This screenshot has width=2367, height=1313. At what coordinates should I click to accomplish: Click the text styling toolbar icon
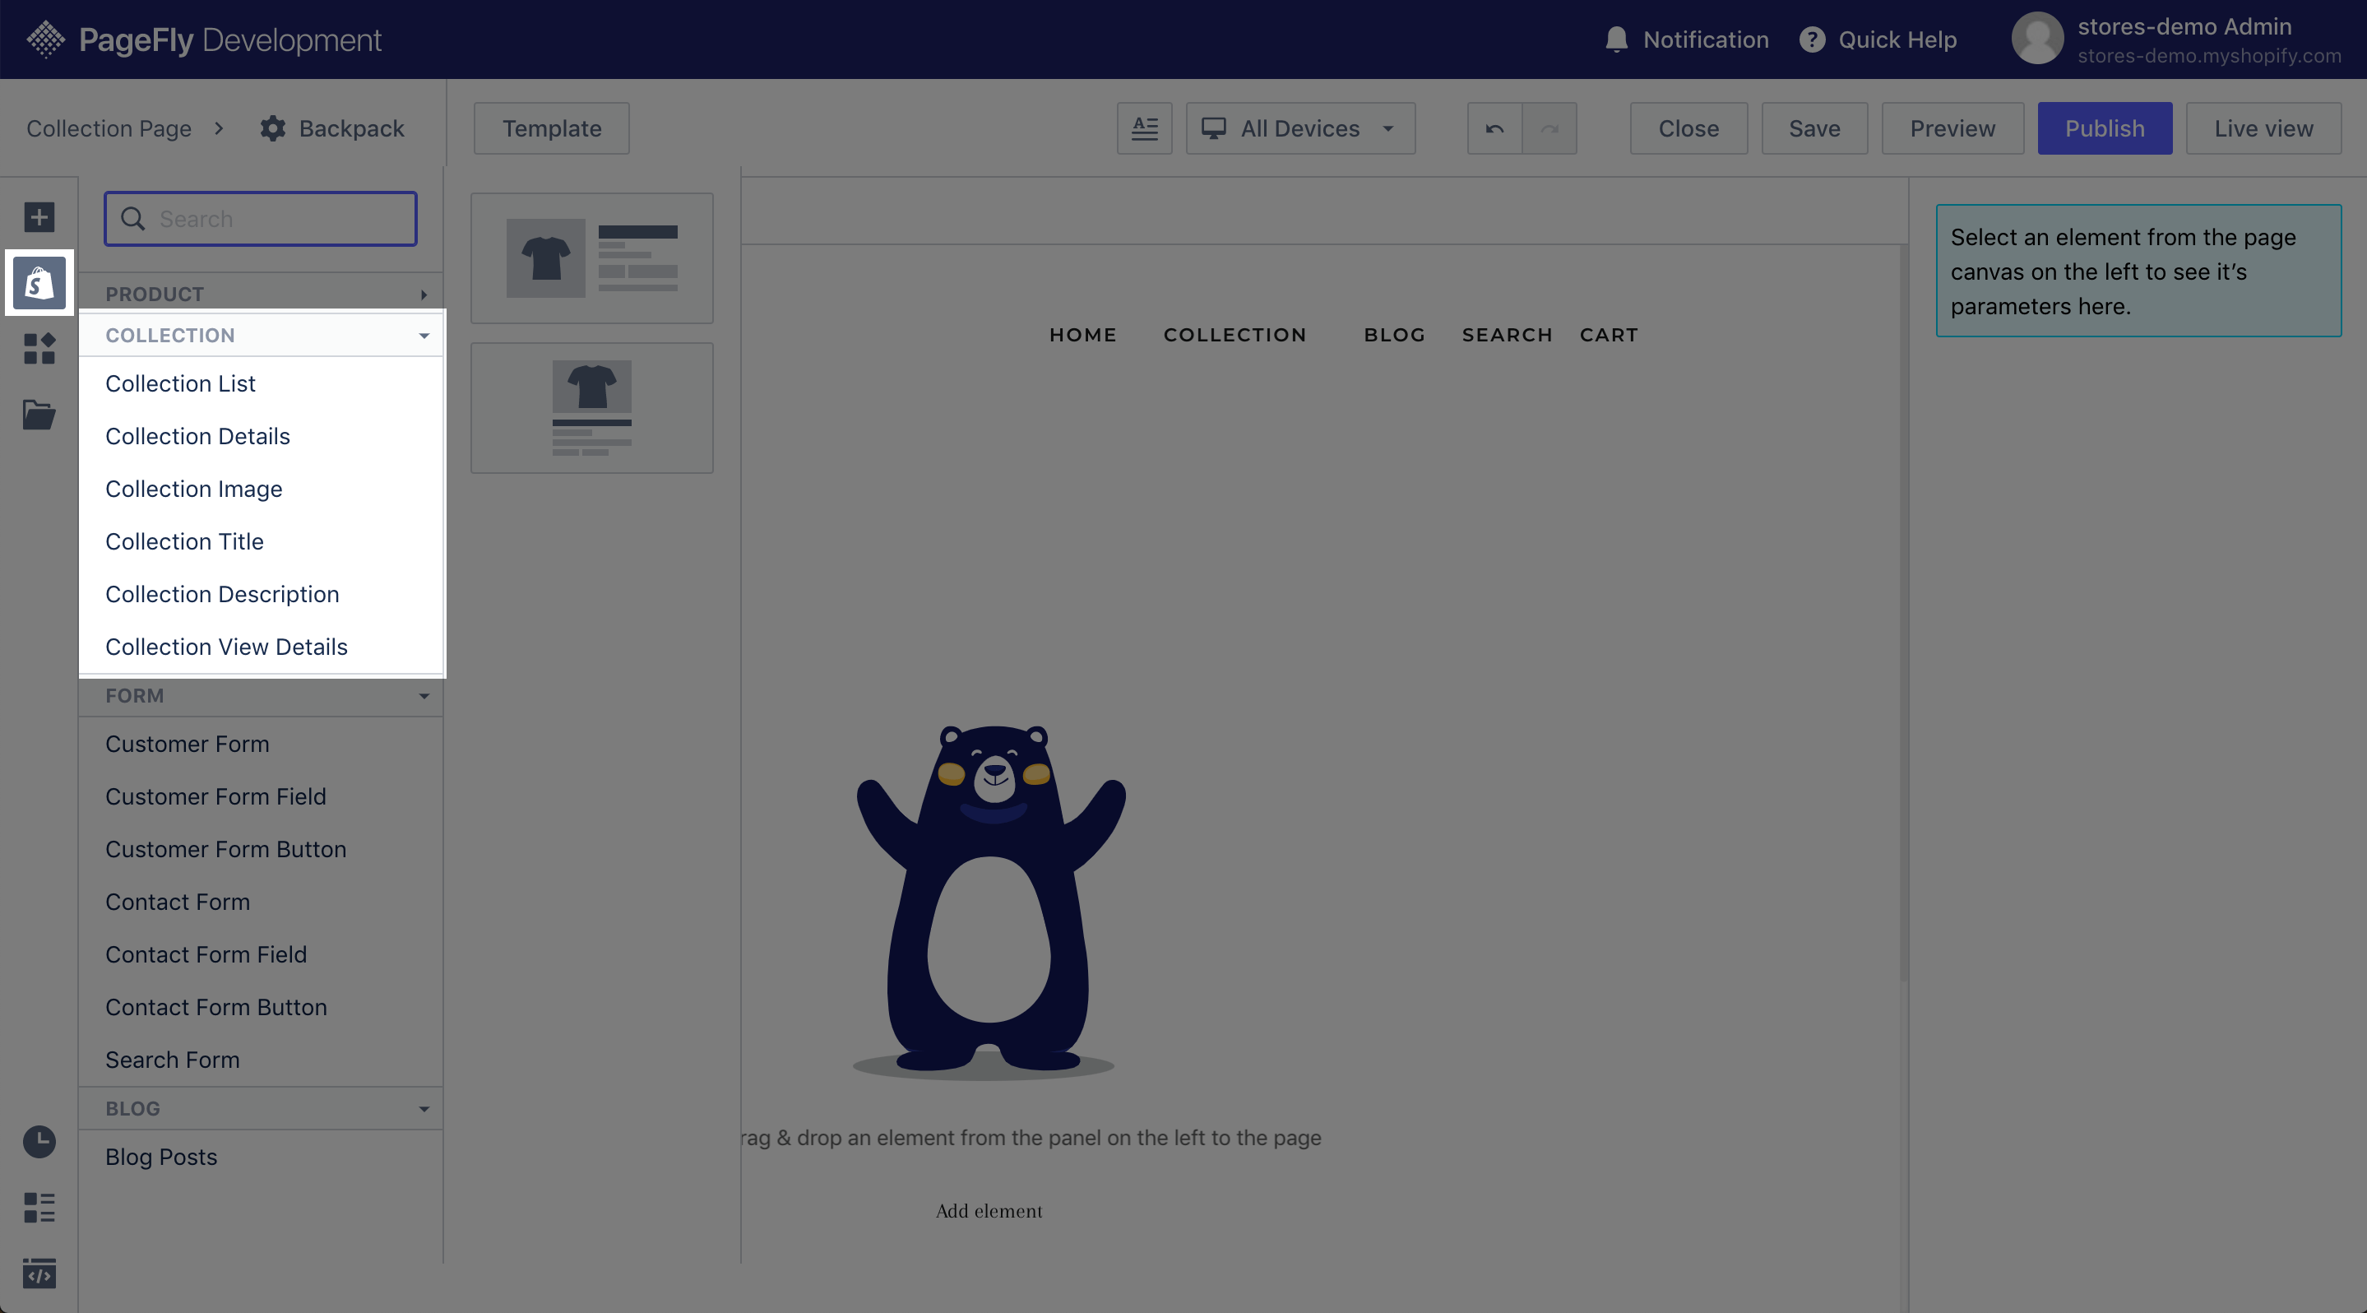(1144, 128)
